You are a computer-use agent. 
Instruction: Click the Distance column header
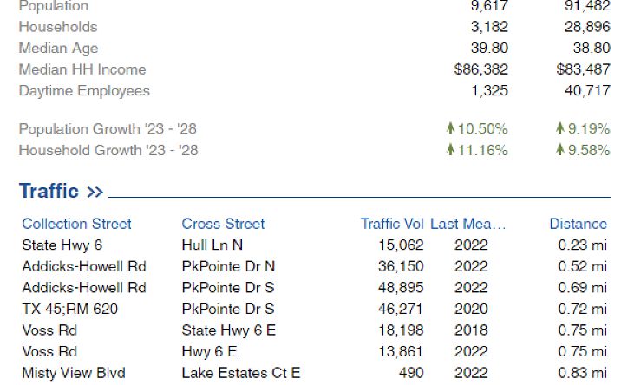tap(578, 224)
